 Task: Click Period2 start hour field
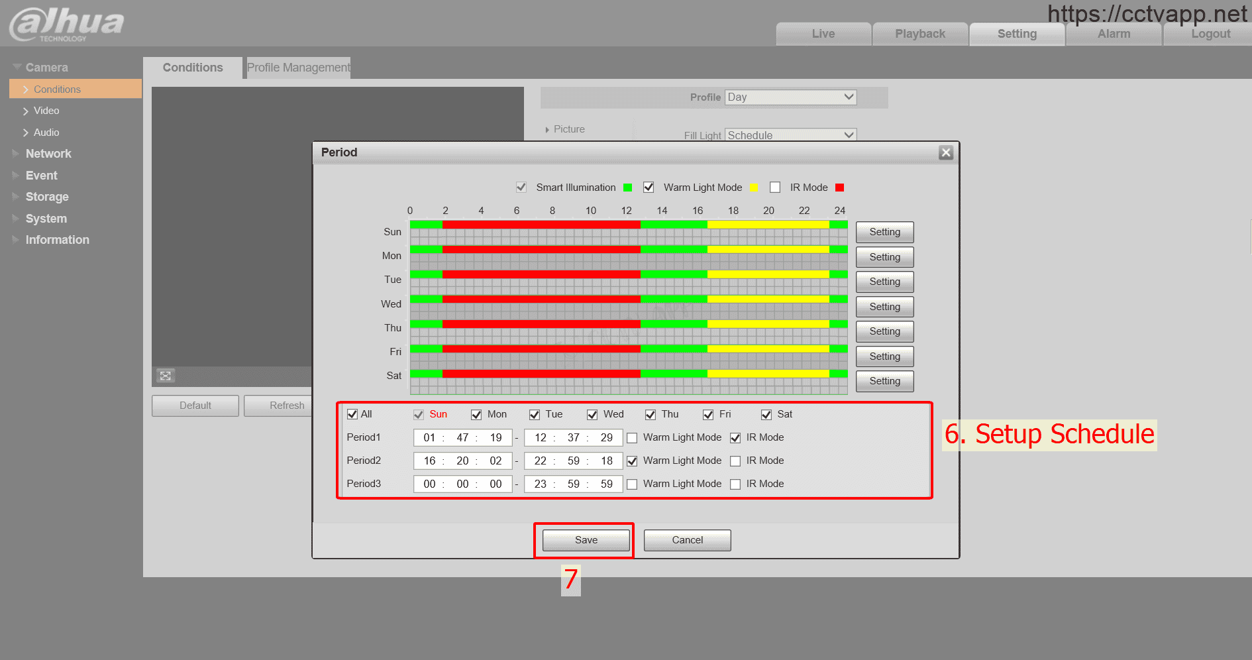point(429,461)
